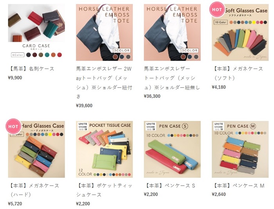This screenshot has height=209, width=274.
Task: Open 【本革】ポケットティッシュケース product link
Action: [x=104, y=190]
